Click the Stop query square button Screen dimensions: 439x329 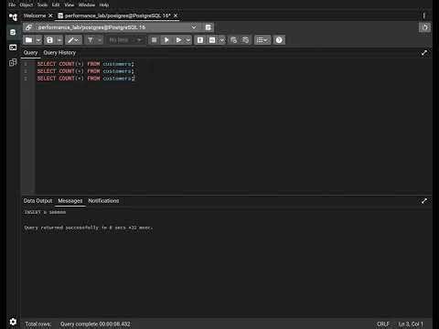click(x=155, y=40)
